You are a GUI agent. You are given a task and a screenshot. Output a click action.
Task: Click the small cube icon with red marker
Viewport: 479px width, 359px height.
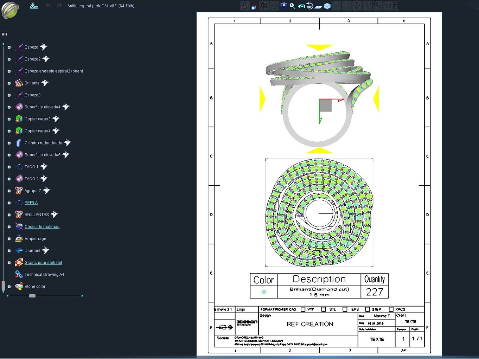click(254, 6)
